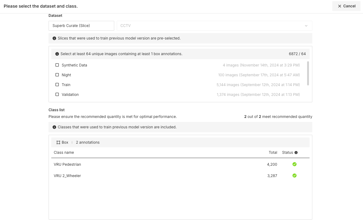Cancel the dataset and class selection

(x=346, y=6)
